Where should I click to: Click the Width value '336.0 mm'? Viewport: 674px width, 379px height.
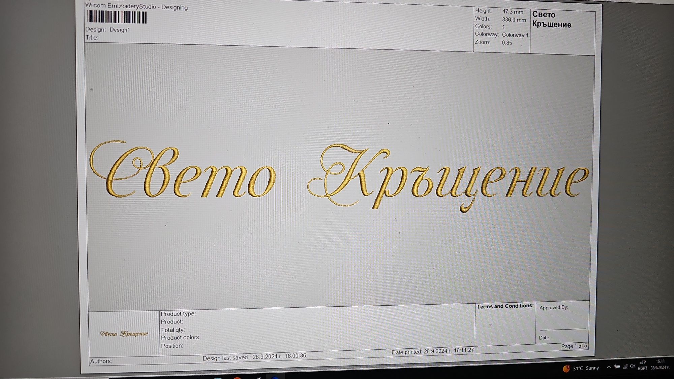tap(514, 20)
